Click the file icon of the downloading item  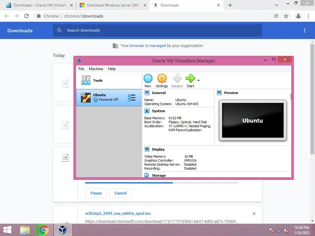click(x=65, y=157)
